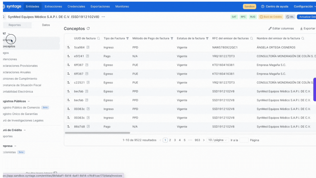Switch to the Datos tab
This screenshot has height=178, width=316.
point(46,25)
